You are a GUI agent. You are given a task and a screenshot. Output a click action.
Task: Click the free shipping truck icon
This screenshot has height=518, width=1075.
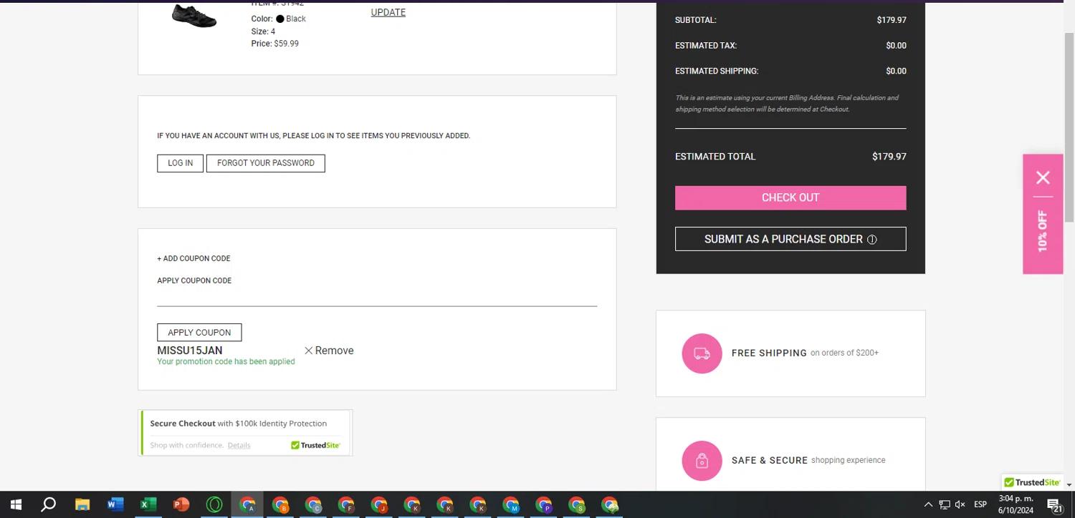[x=702, y=353]
